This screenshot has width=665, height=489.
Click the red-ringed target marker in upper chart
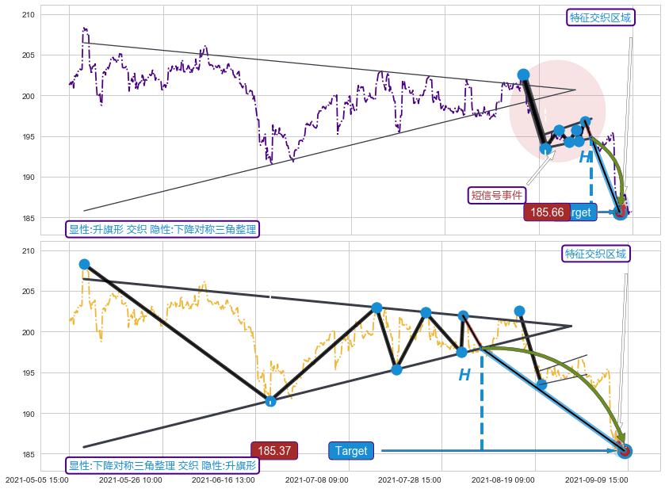pyautogui.click(x=621, y=212)
